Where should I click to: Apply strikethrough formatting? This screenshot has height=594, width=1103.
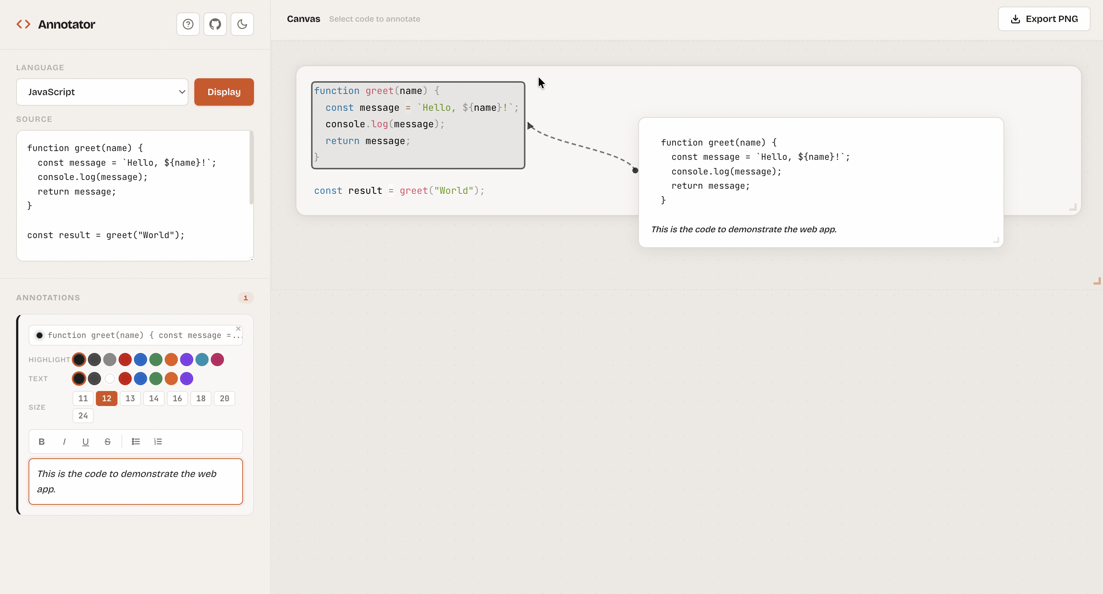(x=107, y=441)
